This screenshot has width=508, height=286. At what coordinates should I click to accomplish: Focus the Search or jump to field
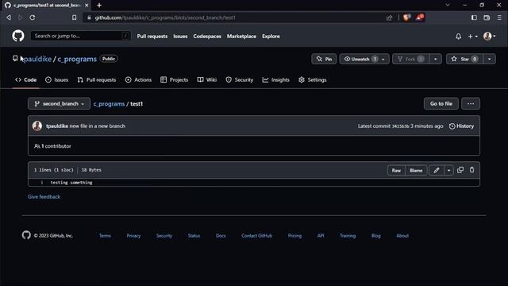click(x=80, y=36)
